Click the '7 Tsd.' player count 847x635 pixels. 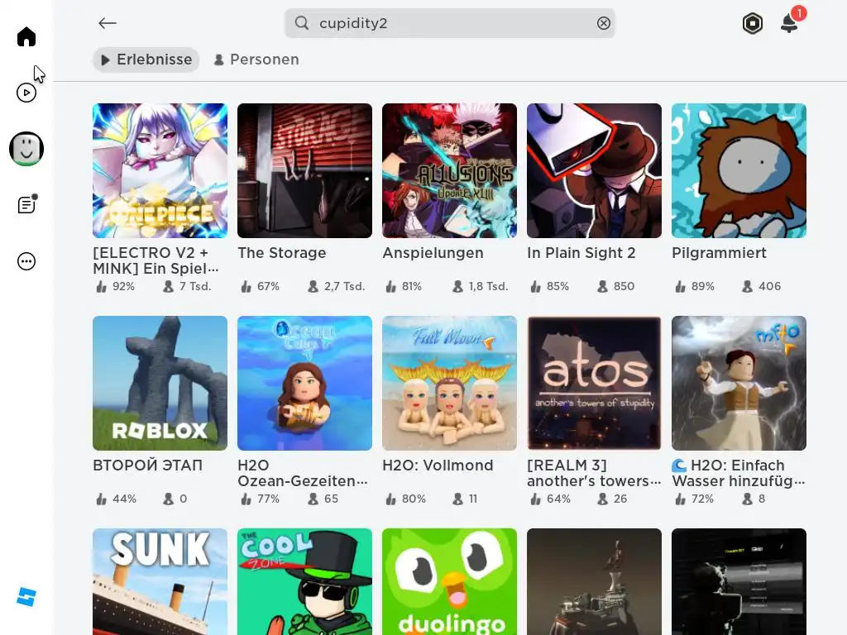pyautogui.click(x=188, y=287)
